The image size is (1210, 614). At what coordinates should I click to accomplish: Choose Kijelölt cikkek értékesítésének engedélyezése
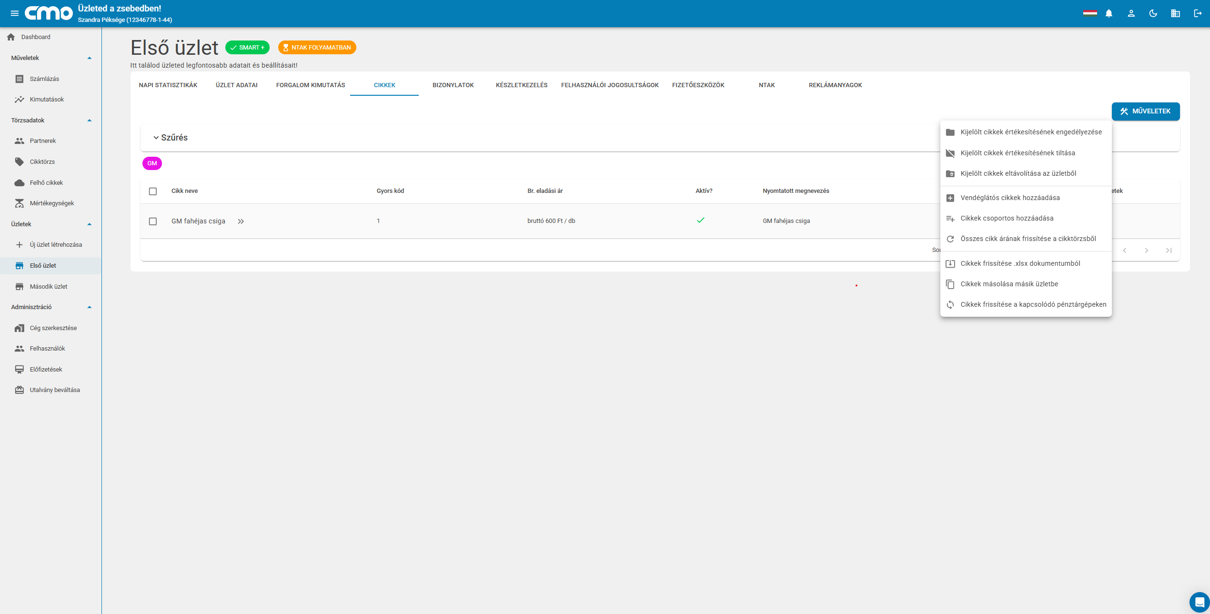pos(1026,132)
